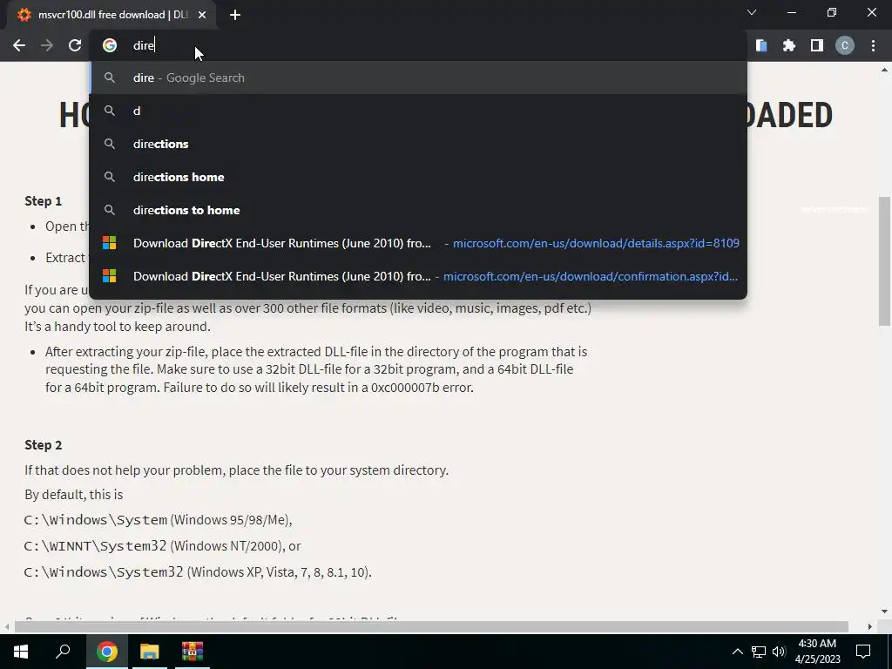Click the 'C:\WINNT\System32' path text

[95, 545]
